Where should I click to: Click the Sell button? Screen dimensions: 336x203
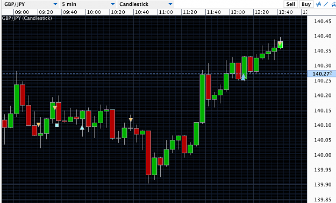point(290,4)
